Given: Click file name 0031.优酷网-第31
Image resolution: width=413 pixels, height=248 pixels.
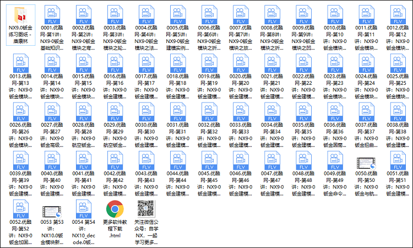Looking at the screenshot, I should point(178,134).
